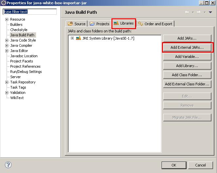Select Run/Debug Settings entry

point(26,72)
